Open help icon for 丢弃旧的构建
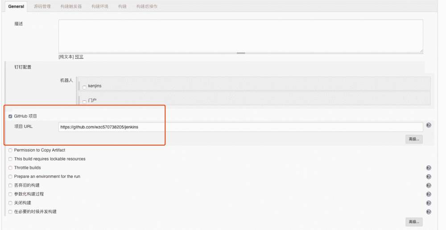 coord(429,185)
